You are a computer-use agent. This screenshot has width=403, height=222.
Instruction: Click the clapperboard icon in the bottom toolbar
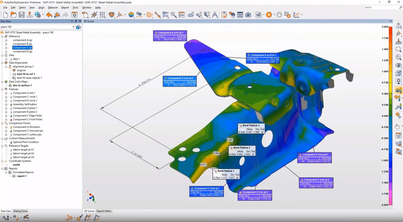pyautogui.click(x=26, y=218)
